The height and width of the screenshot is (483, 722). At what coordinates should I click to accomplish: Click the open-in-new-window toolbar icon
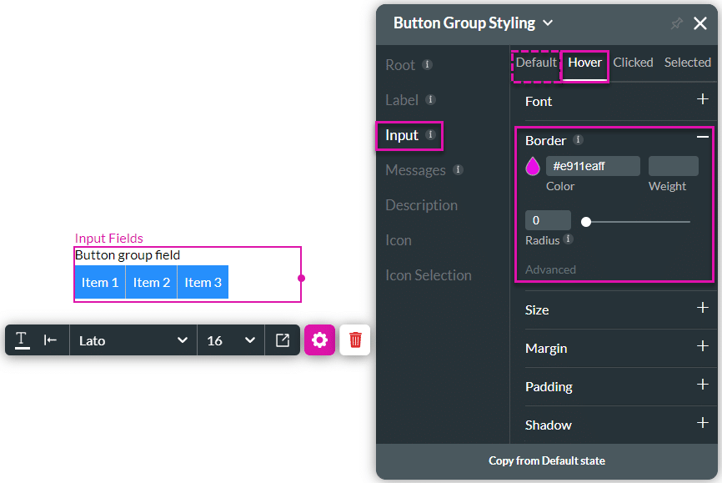tap(283, 340)
